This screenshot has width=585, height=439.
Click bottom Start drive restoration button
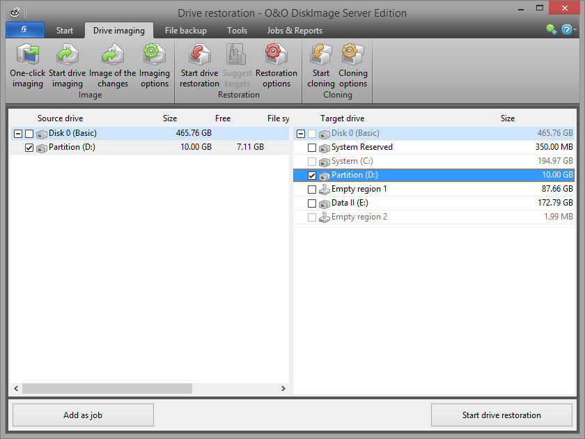click(x=501, y=415)
